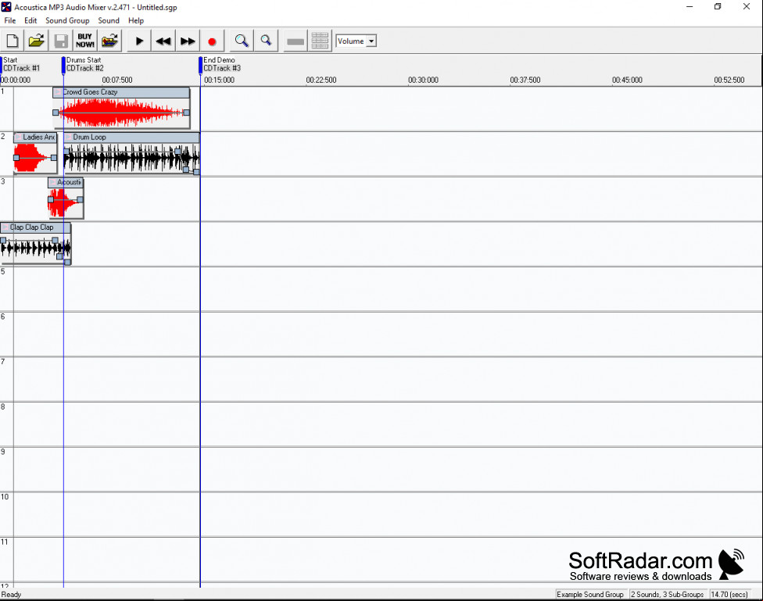
Task: Click the 00:45:000 timeline ruler label
Action: (627, 80)
